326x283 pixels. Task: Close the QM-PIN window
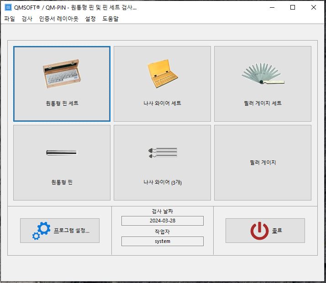point(314,7)
